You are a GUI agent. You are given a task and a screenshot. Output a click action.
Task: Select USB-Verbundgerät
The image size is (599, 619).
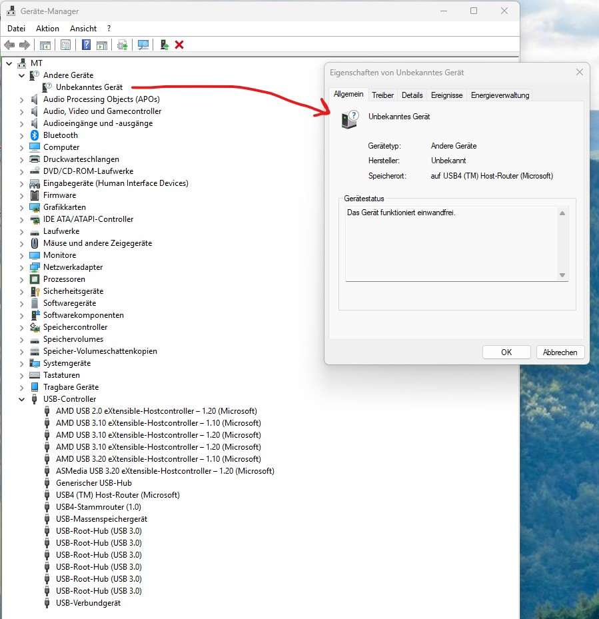click(x=88, y=603)
